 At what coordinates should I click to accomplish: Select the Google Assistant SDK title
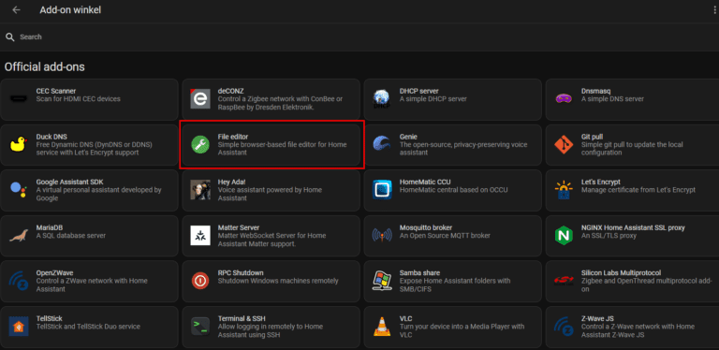tap(69, 182)
